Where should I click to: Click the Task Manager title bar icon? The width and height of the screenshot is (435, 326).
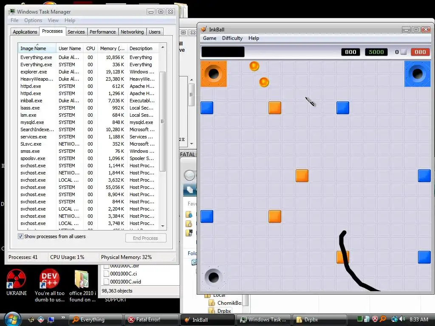(x=12, y=11)
